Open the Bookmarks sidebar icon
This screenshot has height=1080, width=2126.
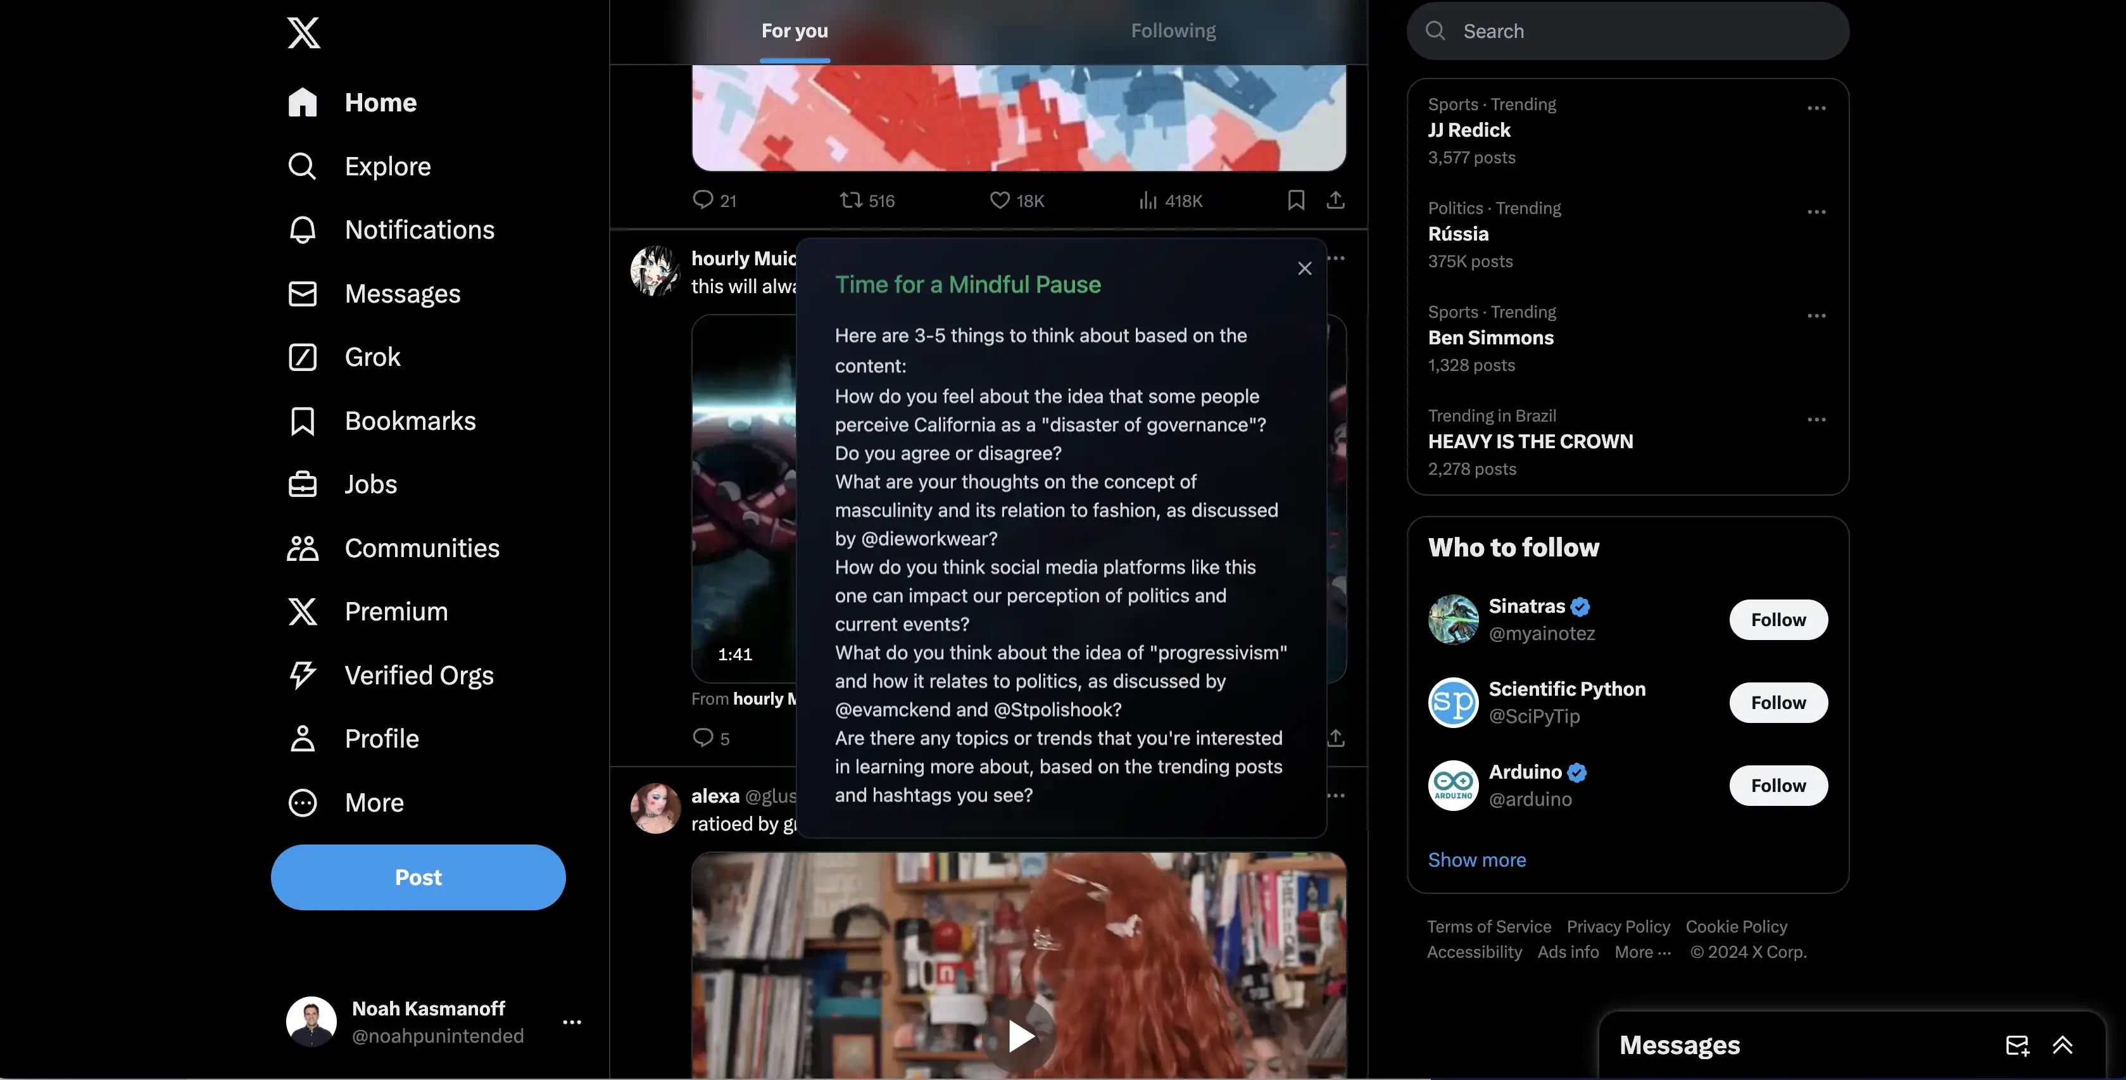[302, 421]
